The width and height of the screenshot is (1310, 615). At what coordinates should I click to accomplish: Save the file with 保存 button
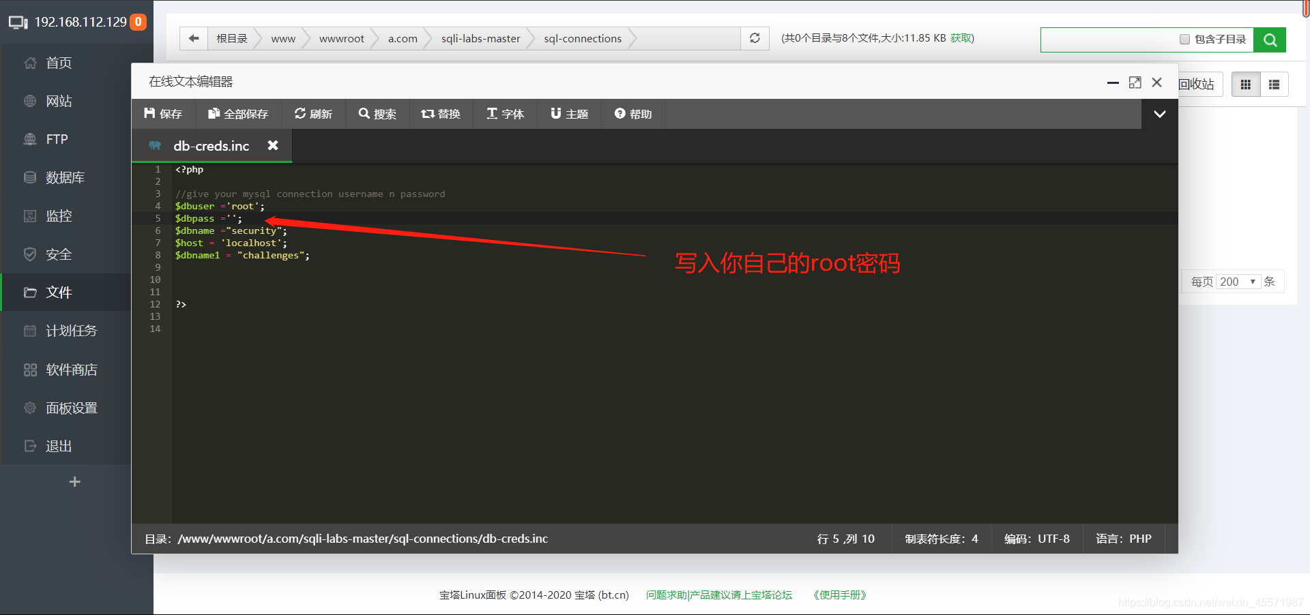tap(163, 114)
